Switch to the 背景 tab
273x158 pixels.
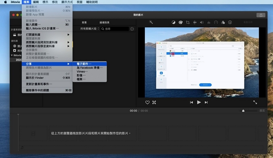[x=84, y=22]
